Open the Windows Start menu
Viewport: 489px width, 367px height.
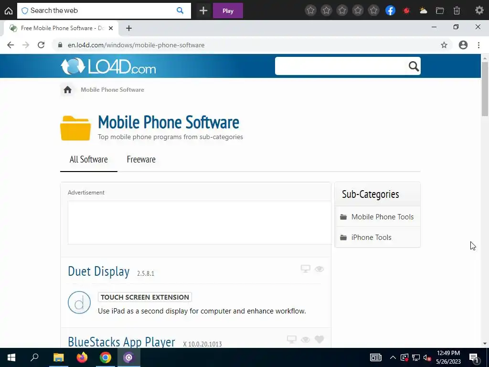pyautogui.click(x=11, y=357)
